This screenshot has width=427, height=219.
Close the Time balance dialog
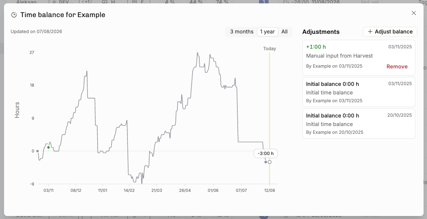[x=414, y=13]
